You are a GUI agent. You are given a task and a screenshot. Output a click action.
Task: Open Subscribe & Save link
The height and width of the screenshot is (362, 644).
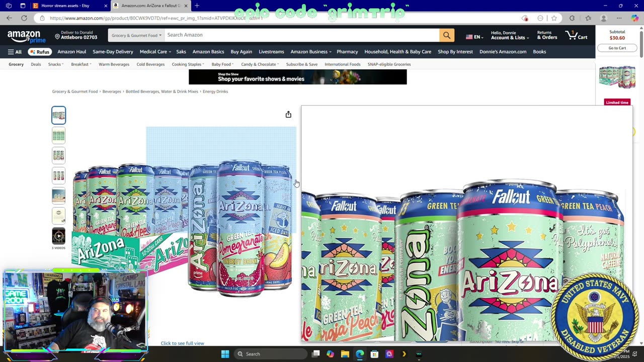click(301, 64)
